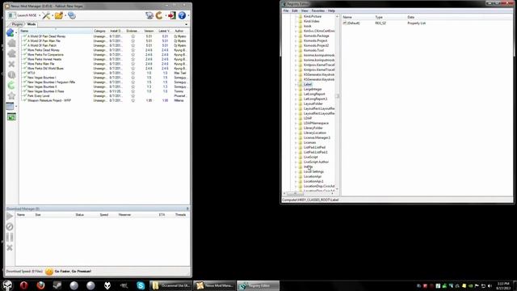Click the grey exclamation info sidebar icon
517x291 pixels.
pyautogui.click(x=11, y=74)
